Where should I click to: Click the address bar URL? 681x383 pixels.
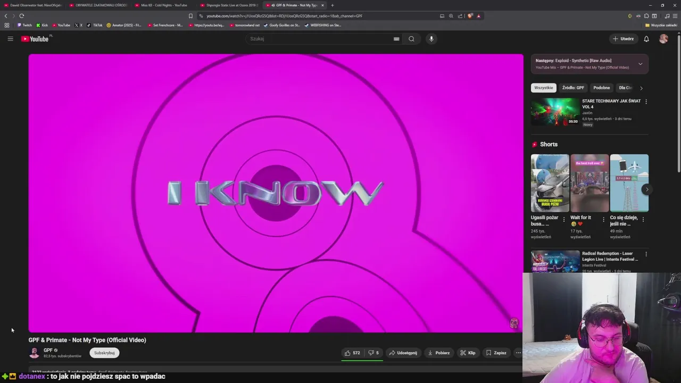tap(284, 16)
